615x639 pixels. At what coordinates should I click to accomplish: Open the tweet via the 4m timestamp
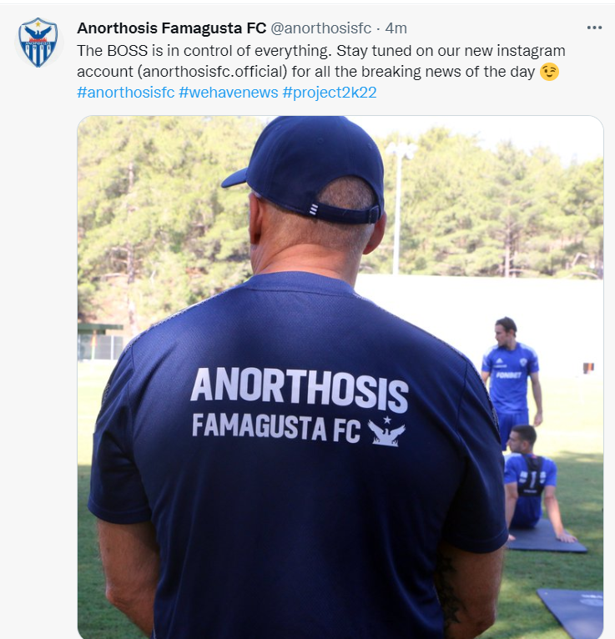coord(396,28)
